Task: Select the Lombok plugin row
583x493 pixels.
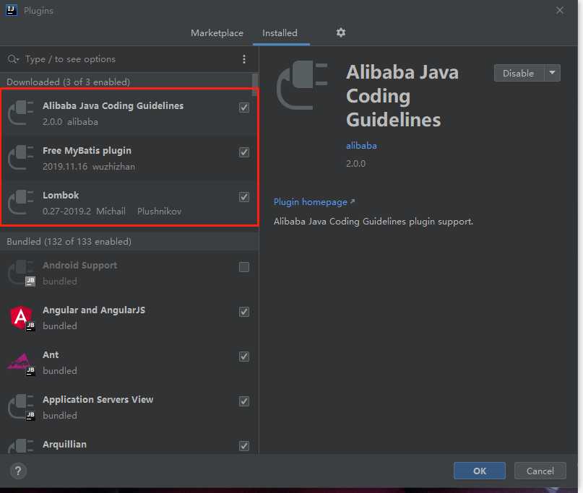Action: (129, 203)
